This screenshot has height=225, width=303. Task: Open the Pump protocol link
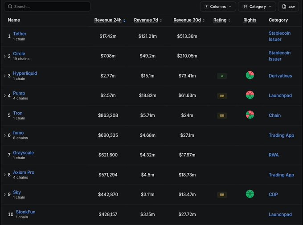point(19,93)
